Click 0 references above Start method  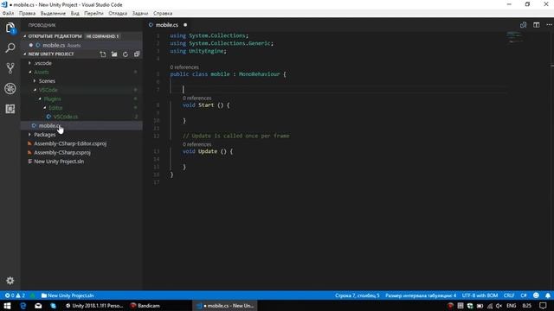click(196, 98)
